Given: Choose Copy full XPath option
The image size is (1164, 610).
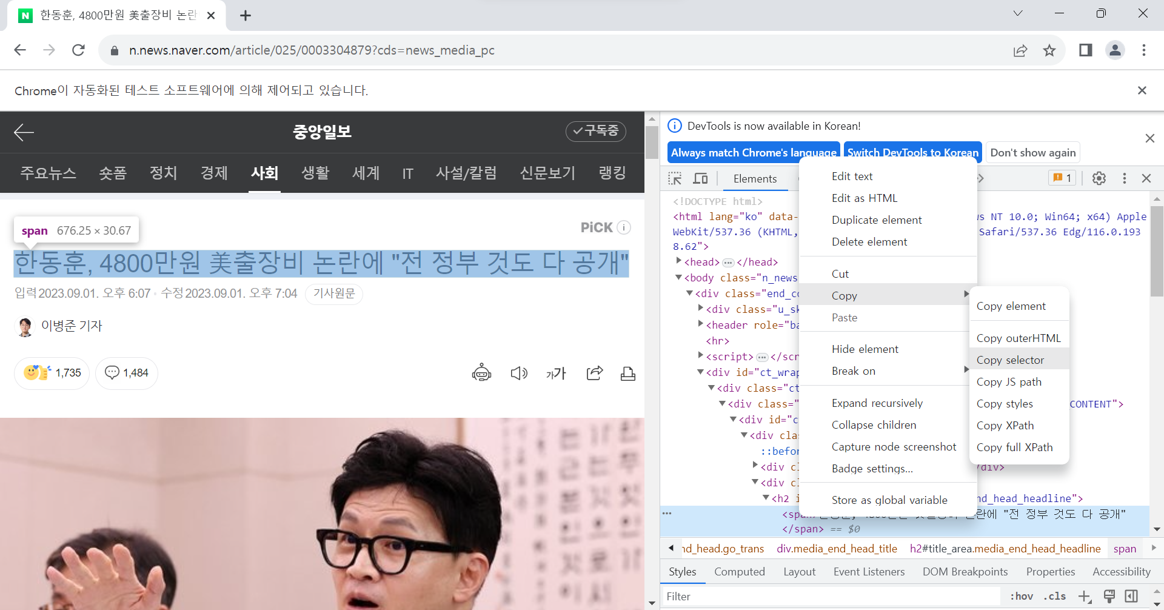Looking at the screenshot, I should pyautogui.click(x=1019, y=447).
